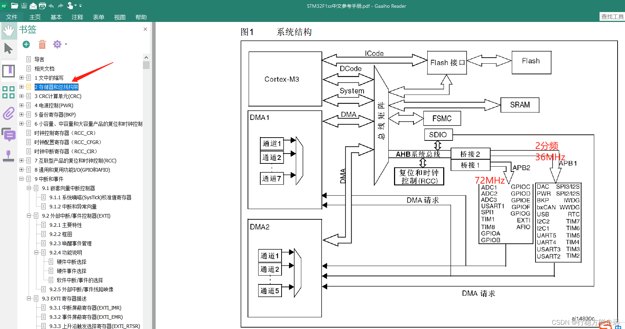Select the arrow selection tool
This screenshot has height=329, width=625.
(8, 48)
